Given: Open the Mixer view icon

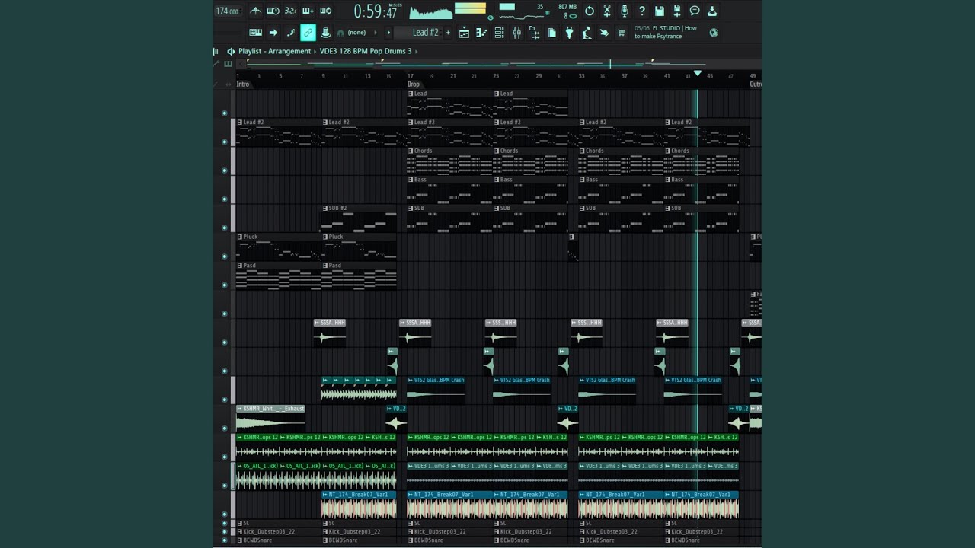Looking at the screenshot, I should pos(517,33).
